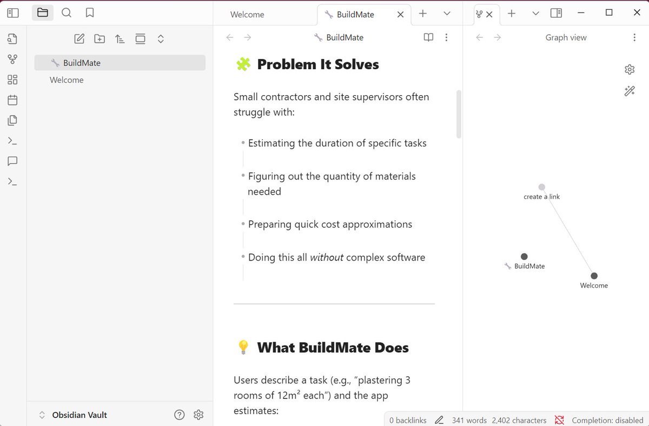Open BuildMate more options menu
Image resolution: width=649 pixels, height=426 pixels.
(x=446, y=37)
